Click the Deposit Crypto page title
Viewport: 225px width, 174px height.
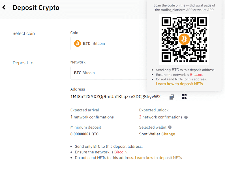coord(36,8)
